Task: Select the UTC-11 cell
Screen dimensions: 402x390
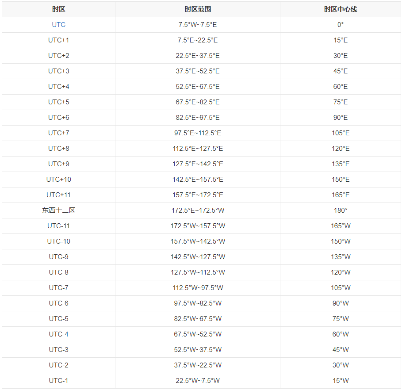Action: (x=59, y=226)
